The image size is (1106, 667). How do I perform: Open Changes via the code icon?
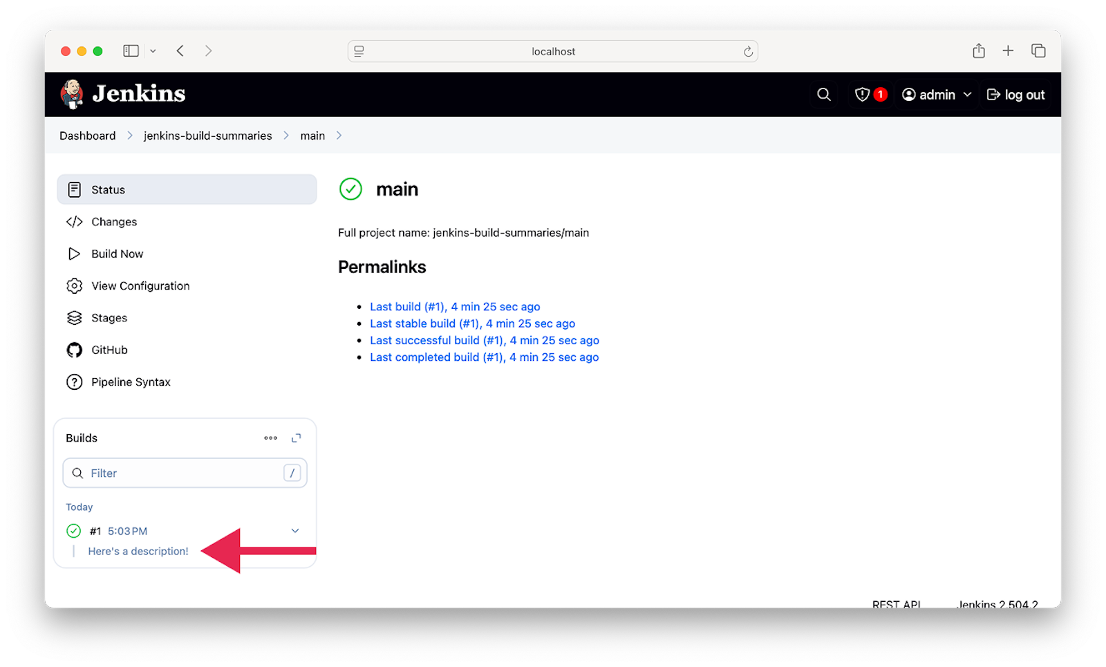click(x=74, y=221)
